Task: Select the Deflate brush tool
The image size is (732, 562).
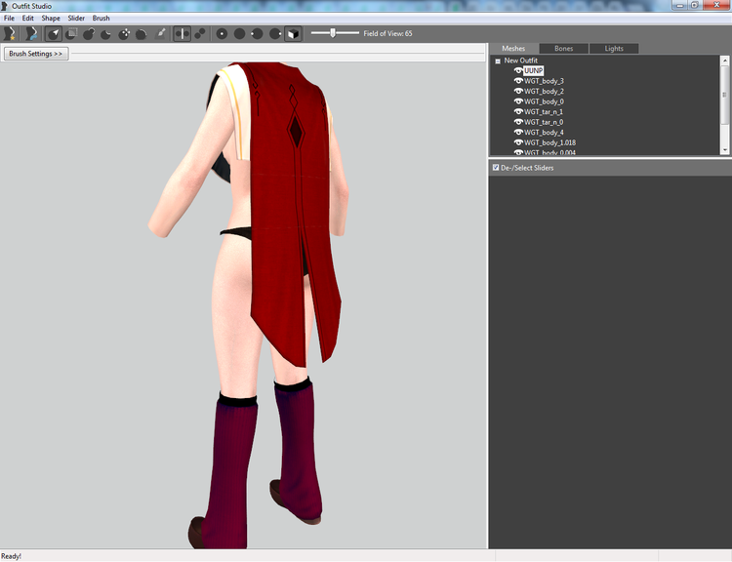Action: click(106, 33)
